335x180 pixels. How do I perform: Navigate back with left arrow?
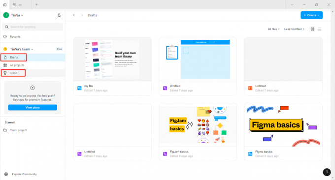click(x=74, y=15)
